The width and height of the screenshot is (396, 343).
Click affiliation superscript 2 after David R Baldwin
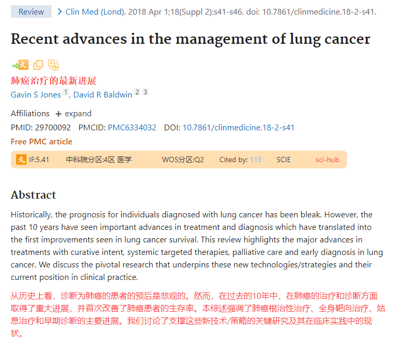(x=137, y=92)
